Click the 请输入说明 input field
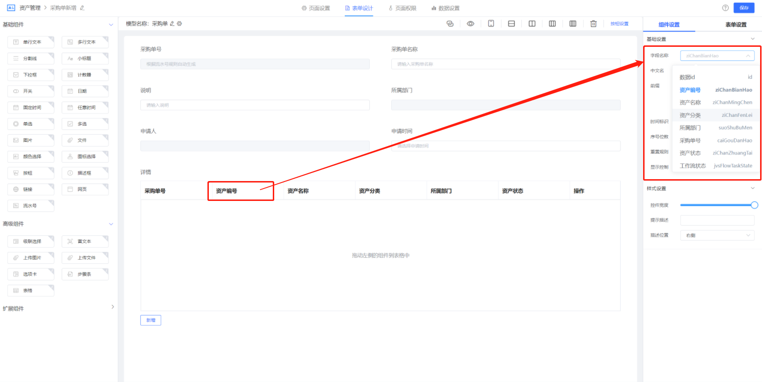Viewport: 762px width, 382px height. (x=255, y=105)
